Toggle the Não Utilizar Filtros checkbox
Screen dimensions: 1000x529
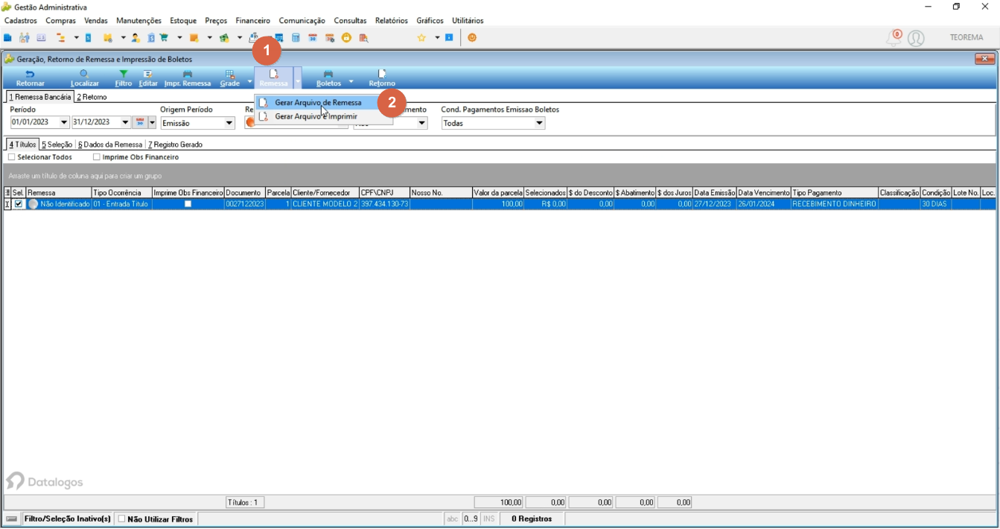tap(122, 519)
